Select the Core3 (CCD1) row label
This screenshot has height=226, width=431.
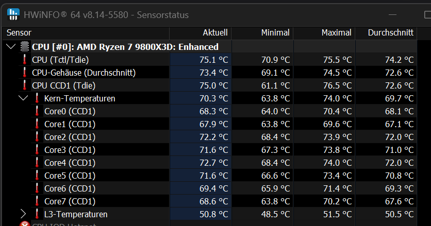[70, 150]
